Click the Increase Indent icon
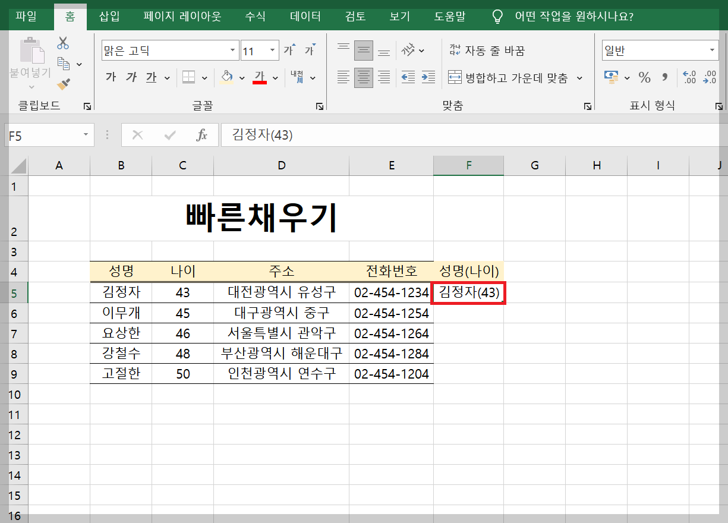The image size is (728, 523). pyautogui.click(x=428, y=76)
